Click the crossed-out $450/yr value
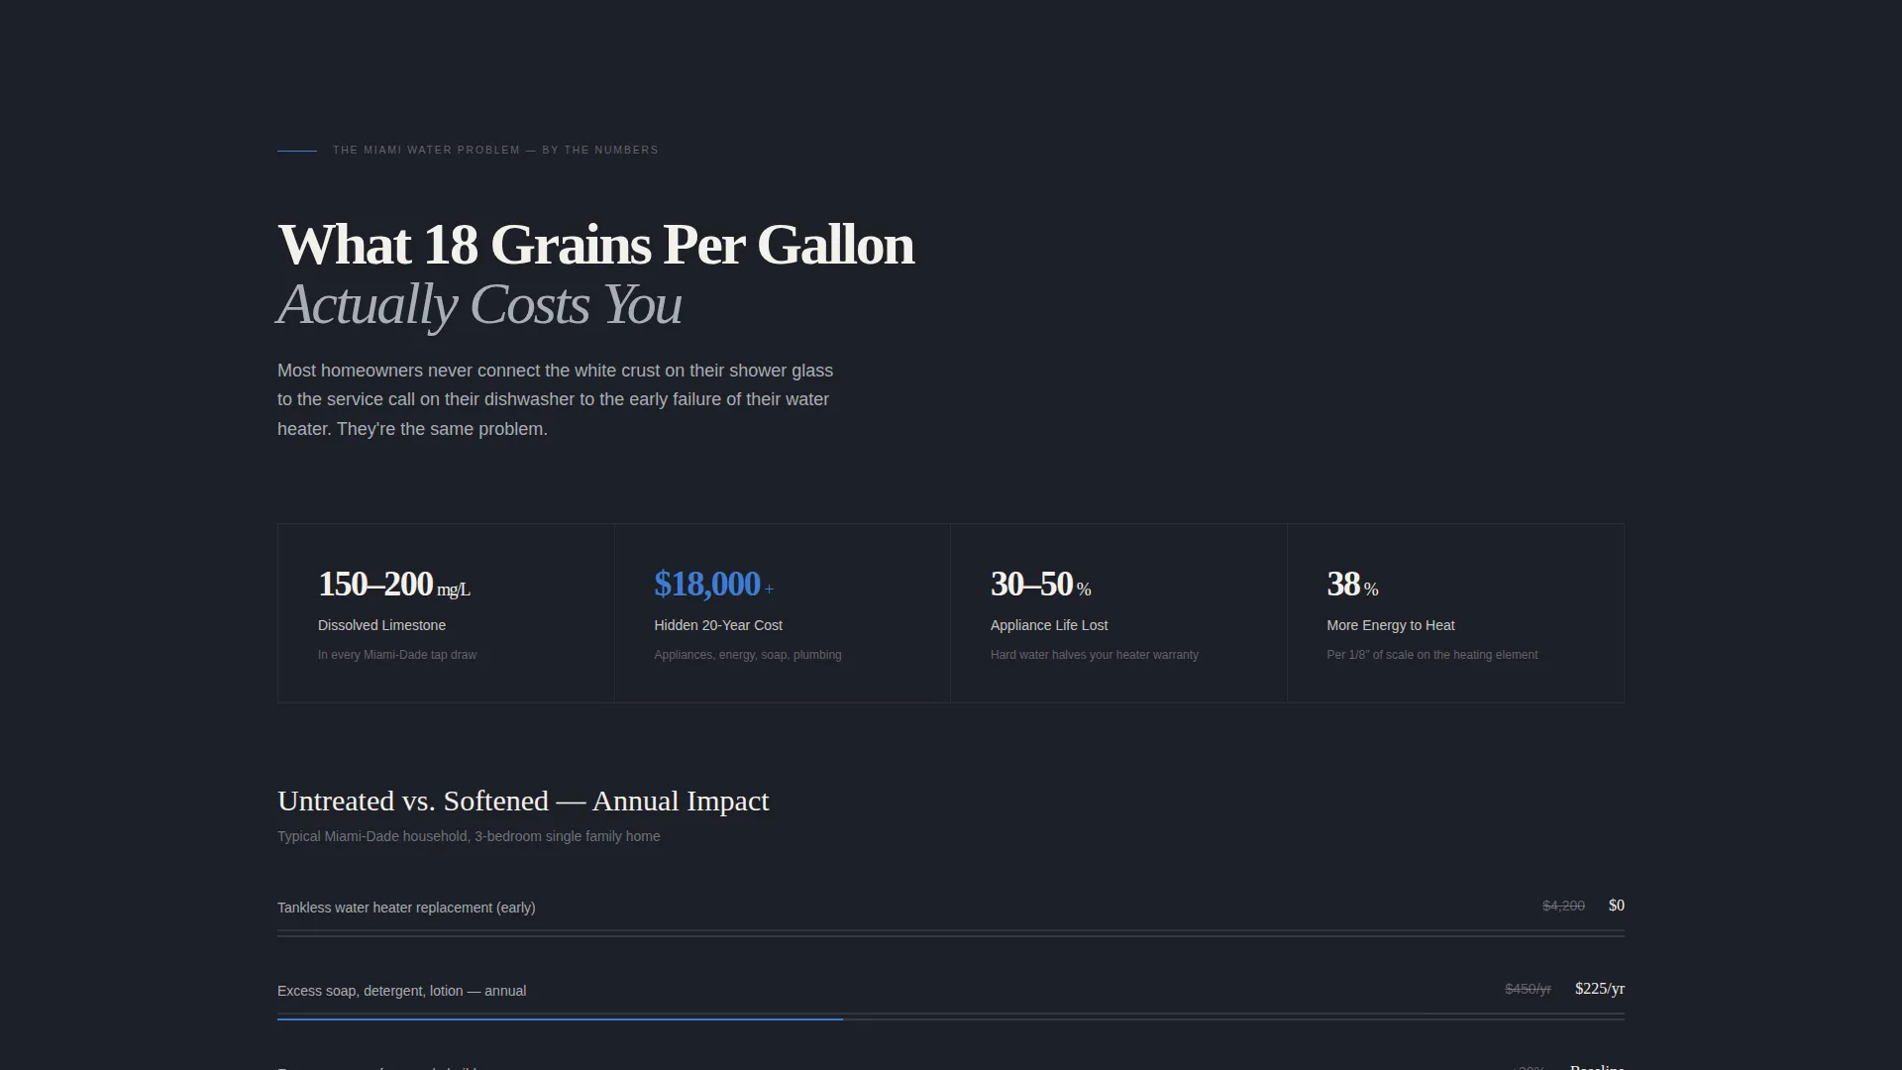1902x1070 pixels. click(x=1528, y=989)
